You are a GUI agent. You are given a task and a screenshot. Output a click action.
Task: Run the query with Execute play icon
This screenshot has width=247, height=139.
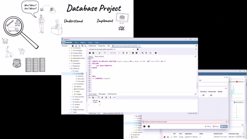(x=127, y=53)
